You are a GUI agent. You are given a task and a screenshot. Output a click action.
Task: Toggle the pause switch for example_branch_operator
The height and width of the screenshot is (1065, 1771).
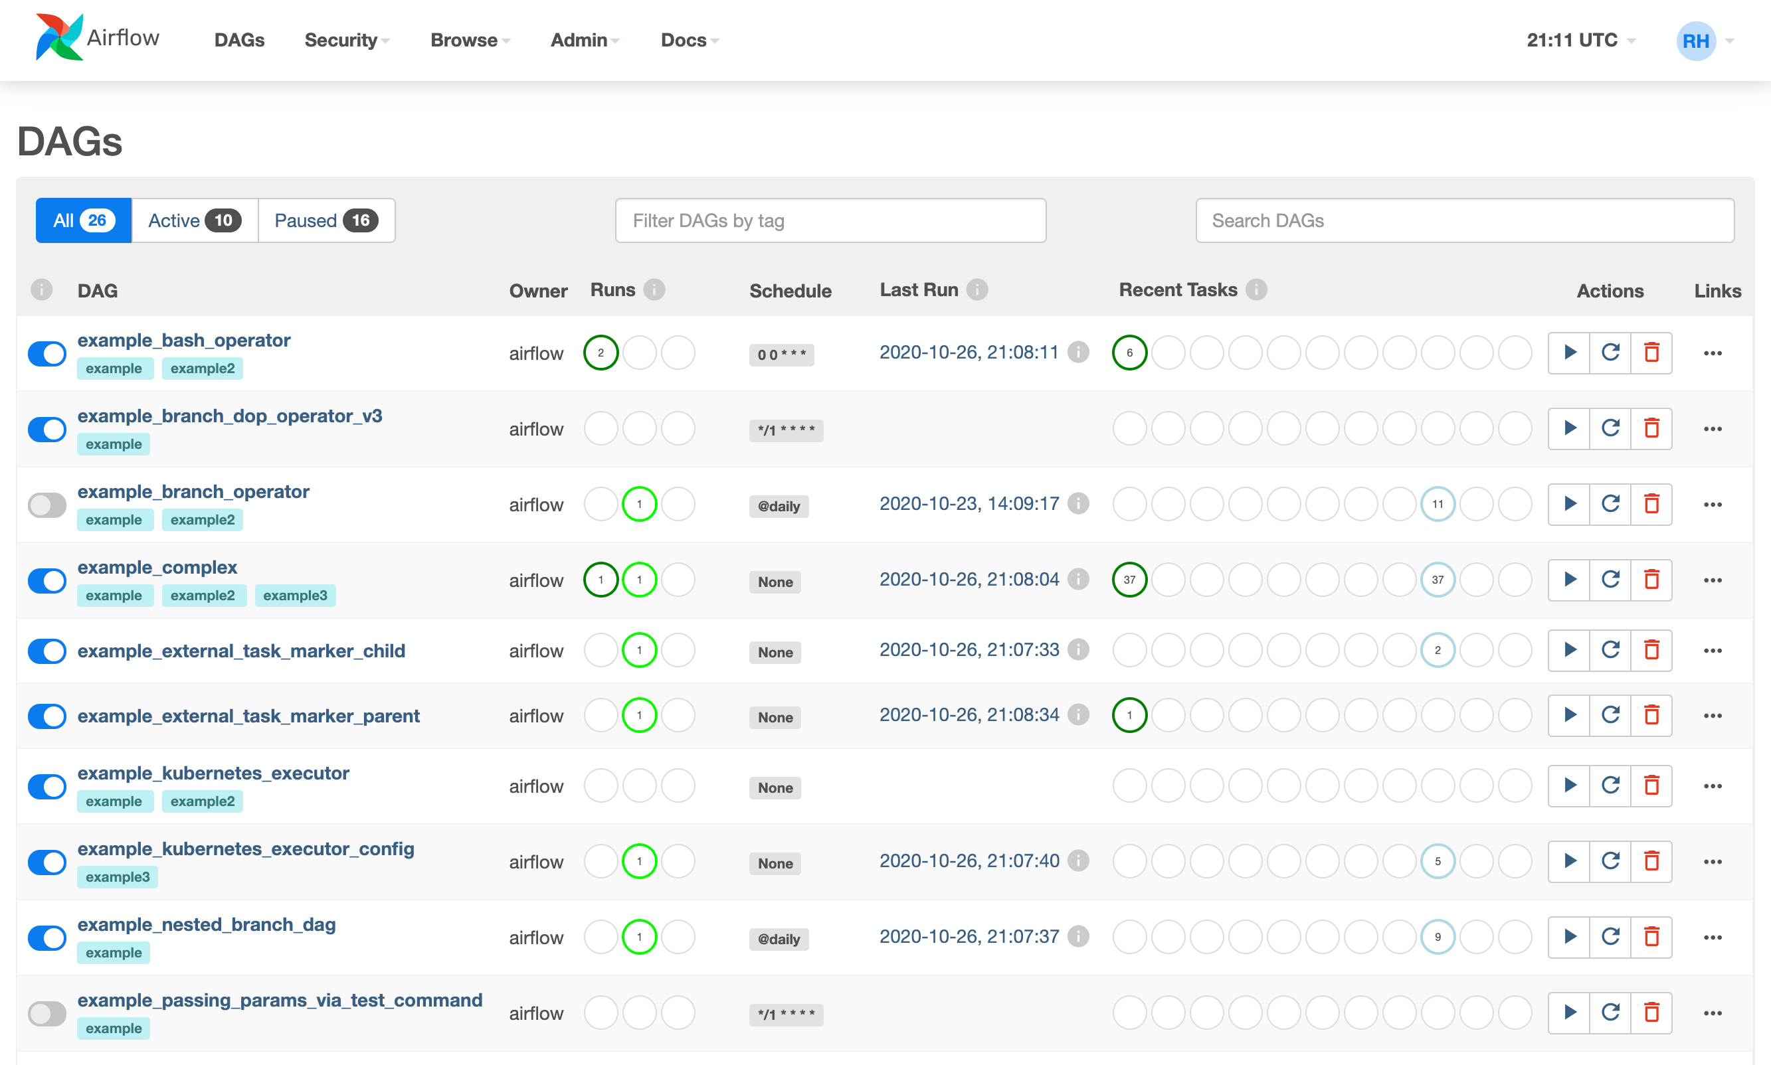click(46, 503)
